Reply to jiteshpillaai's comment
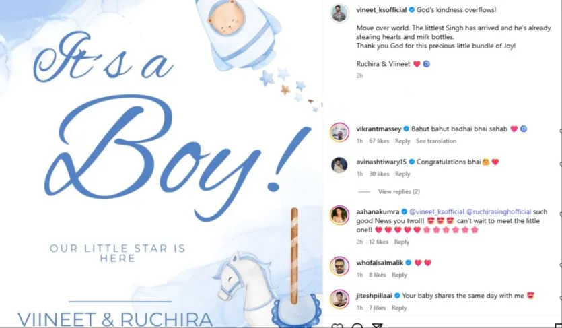This screenshot has height=328, width=562. [x=399, y=308]
